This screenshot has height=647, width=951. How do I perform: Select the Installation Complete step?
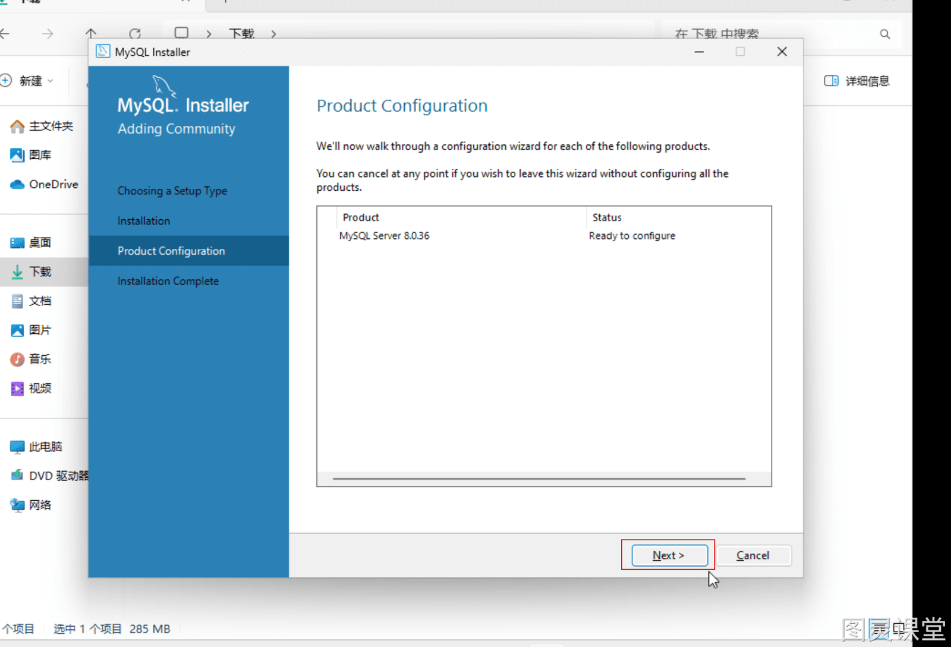168,281
